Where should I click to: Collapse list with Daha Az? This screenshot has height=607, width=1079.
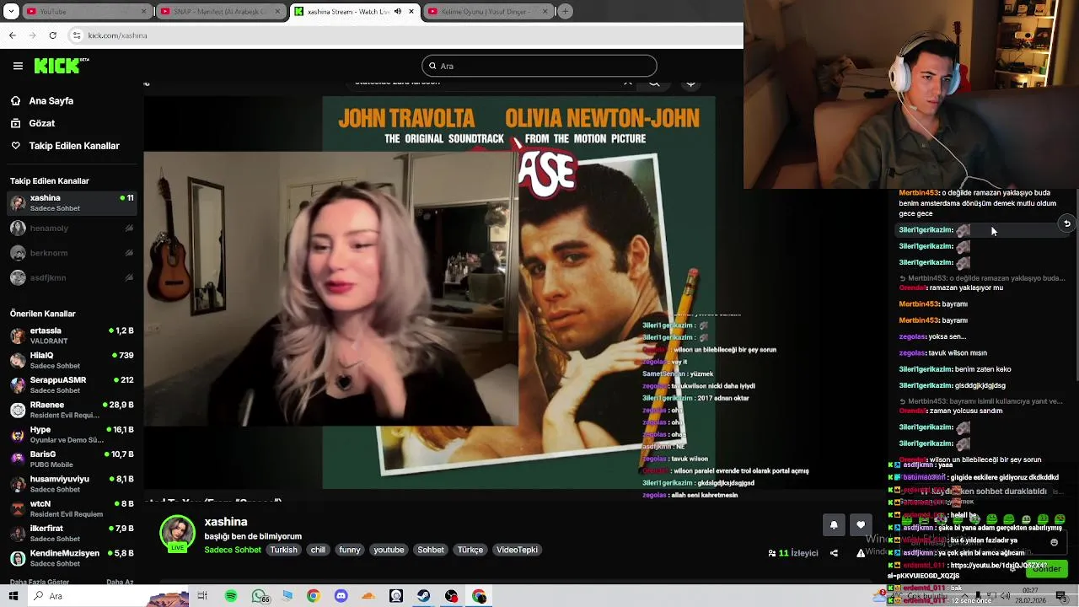coord(120,582)
